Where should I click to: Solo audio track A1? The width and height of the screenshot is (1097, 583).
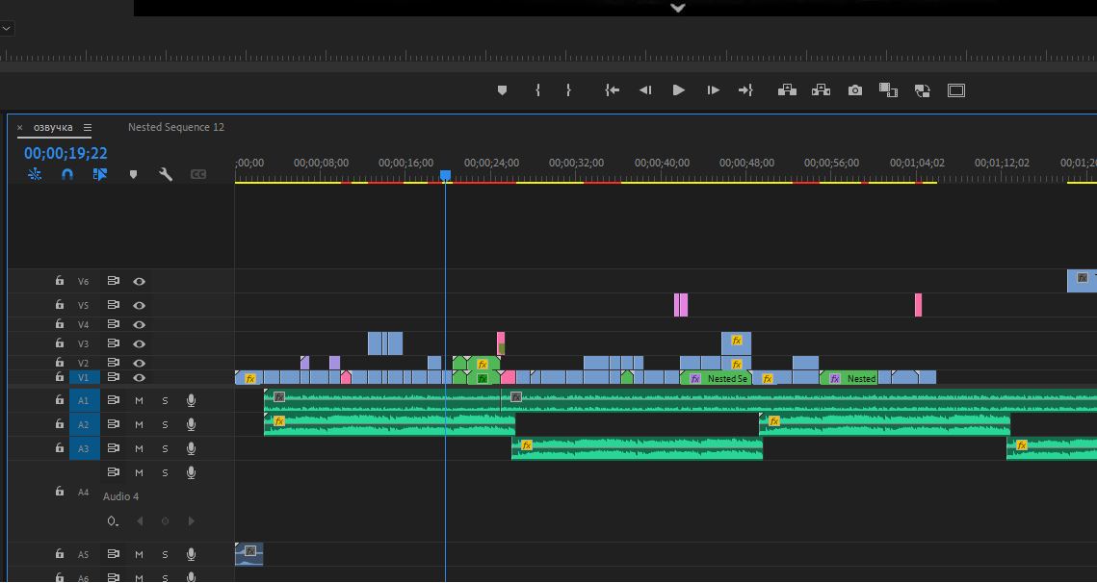[x=165, y=400]
